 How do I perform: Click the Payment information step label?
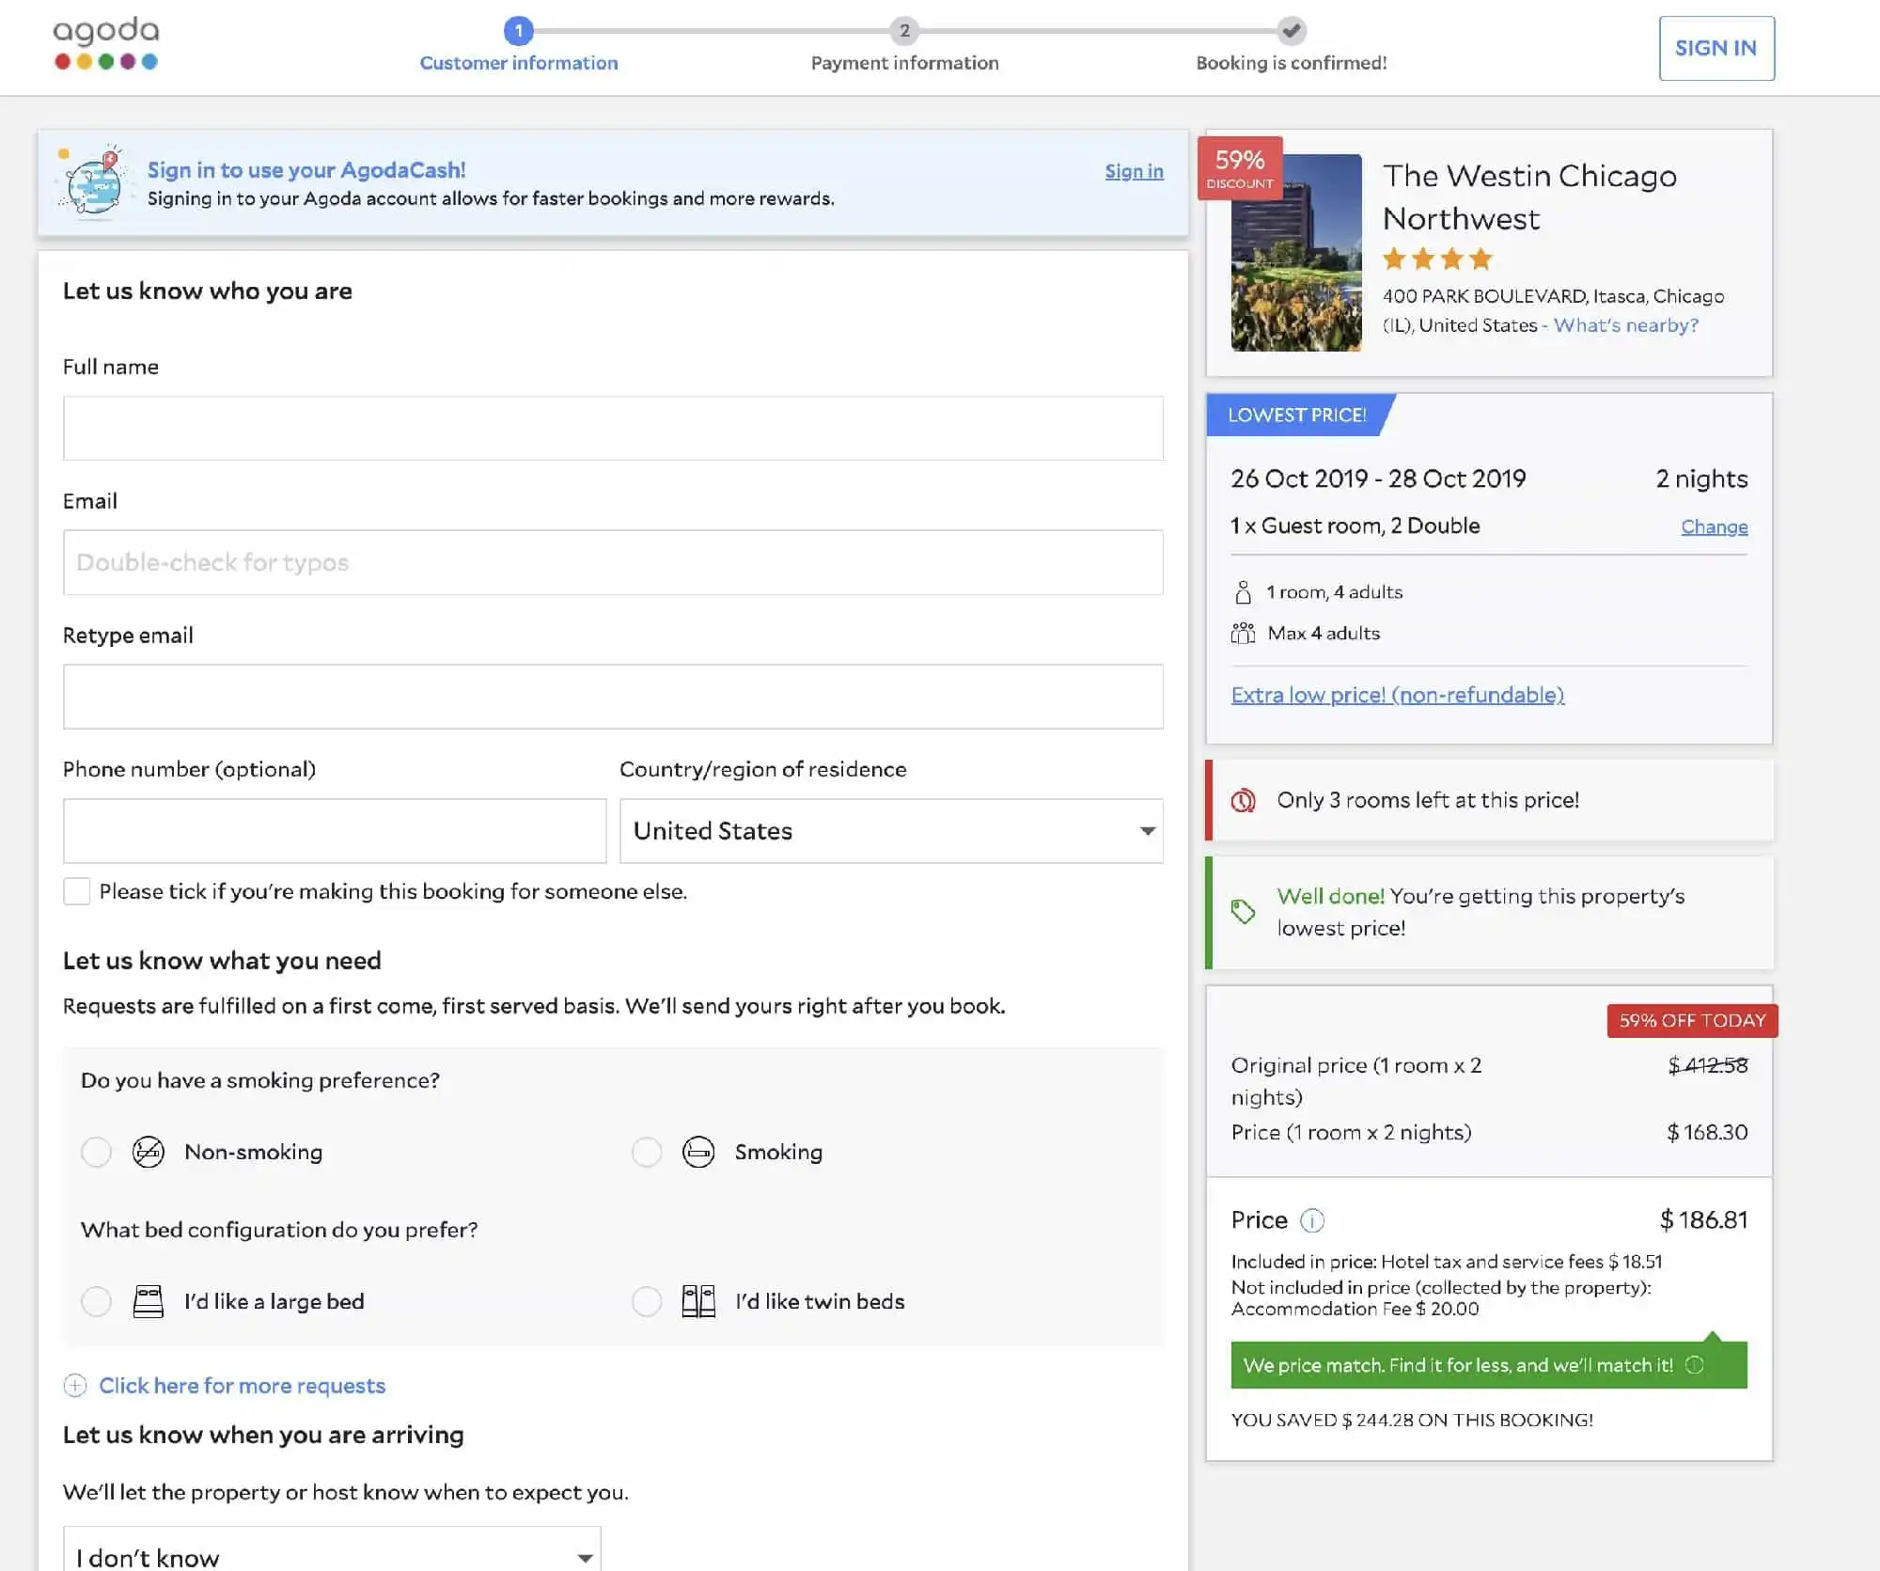coord(904,63)
